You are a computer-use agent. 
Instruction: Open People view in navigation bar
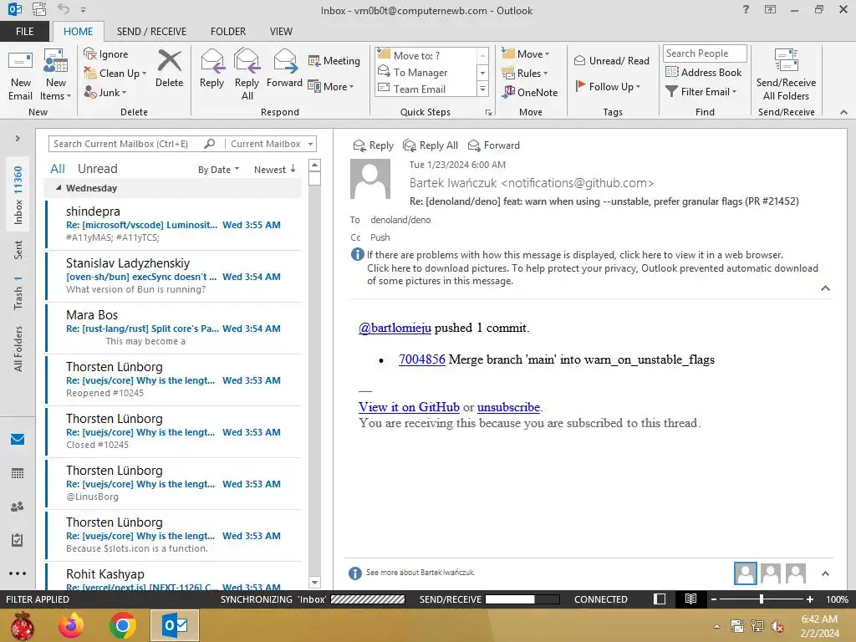point(18,507)
